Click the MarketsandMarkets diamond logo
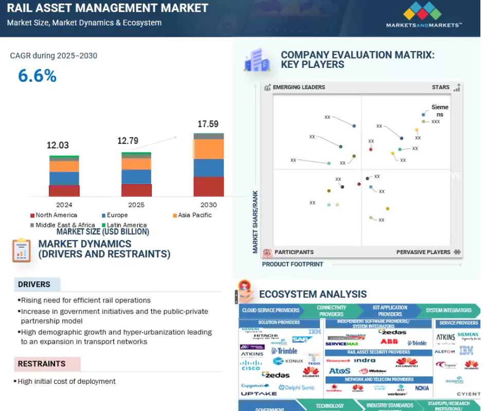 tap(422, 10)
